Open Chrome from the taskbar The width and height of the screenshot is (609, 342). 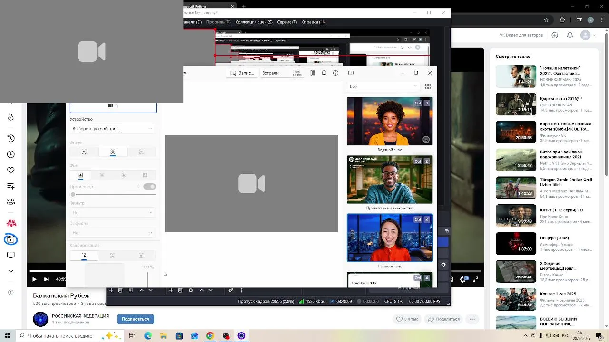tap(210, 336)
